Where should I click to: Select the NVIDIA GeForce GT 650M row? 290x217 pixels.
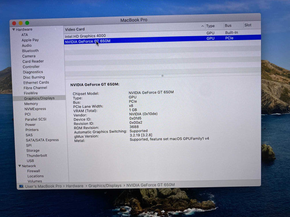point(162,39)
